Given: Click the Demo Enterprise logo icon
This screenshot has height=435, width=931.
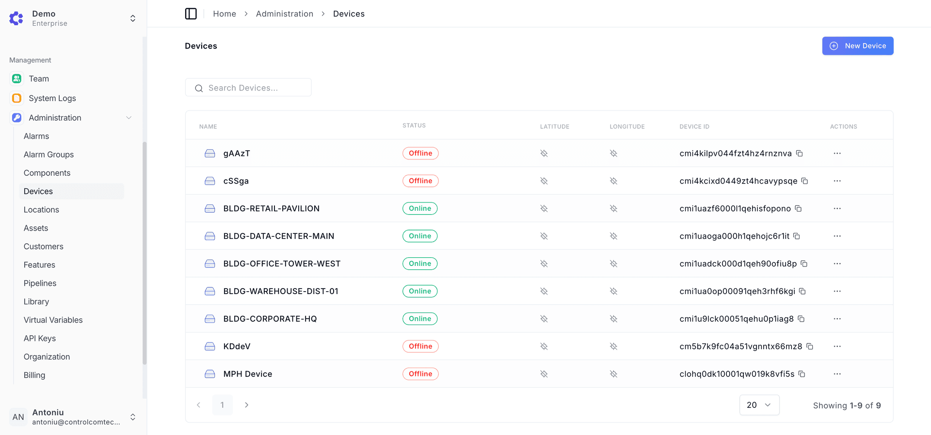Looking at the screenshot, I should (x=16, y=18).
